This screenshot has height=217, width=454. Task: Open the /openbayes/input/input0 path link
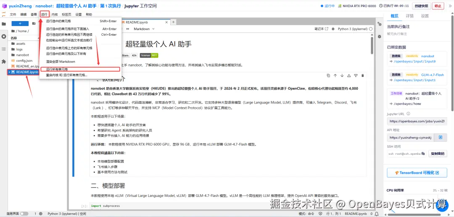[414, 61]
